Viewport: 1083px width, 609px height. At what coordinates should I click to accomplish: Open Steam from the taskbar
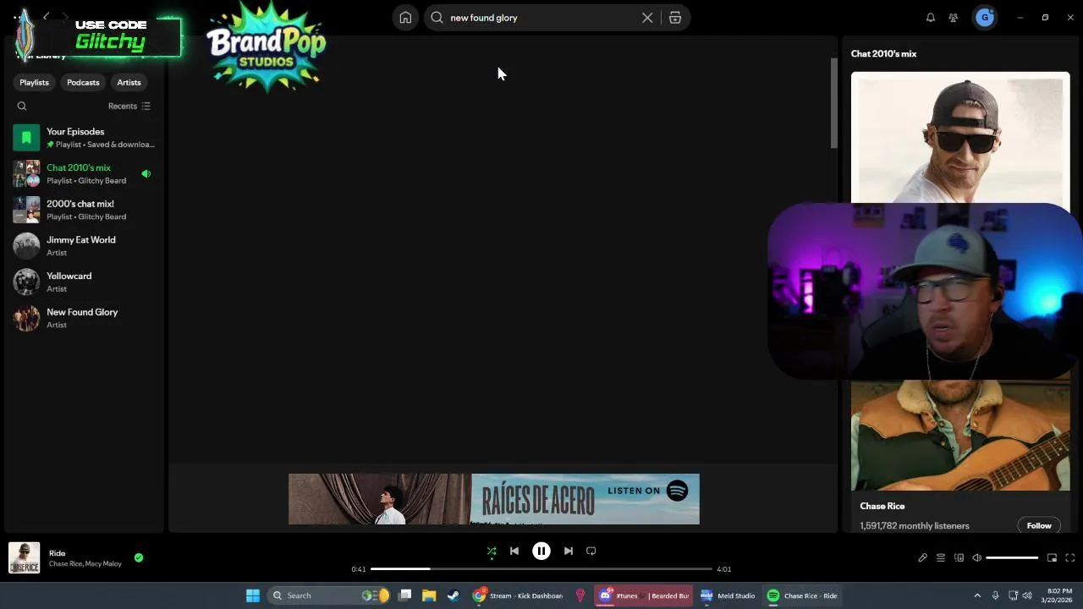click(x=454, y=595)
